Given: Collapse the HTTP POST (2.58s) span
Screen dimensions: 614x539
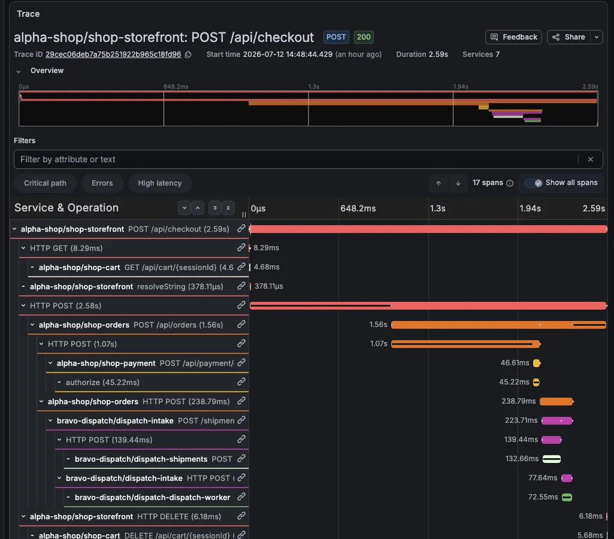Looking at the screenshot, I should pos(23,305).
